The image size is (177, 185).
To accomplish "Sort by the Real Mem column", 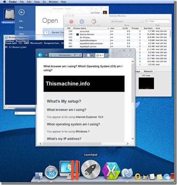I will coord(148,28).
